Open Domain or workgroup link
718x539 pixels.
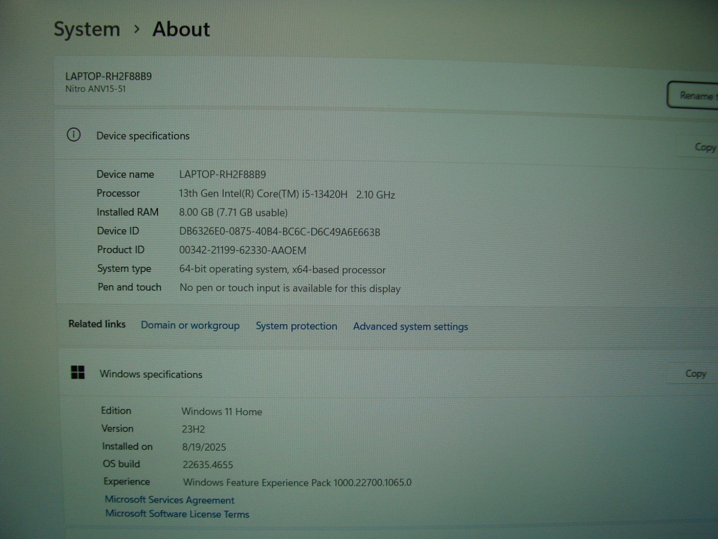[190, 325]
